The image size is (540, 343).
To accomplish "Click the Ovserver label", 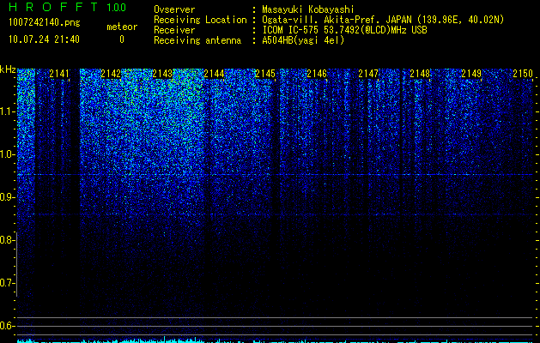I will (x=174, y=9).
